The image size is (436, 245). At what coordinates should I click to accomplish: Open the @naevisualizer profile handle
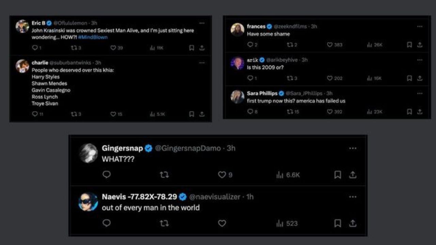coord(215,197)
